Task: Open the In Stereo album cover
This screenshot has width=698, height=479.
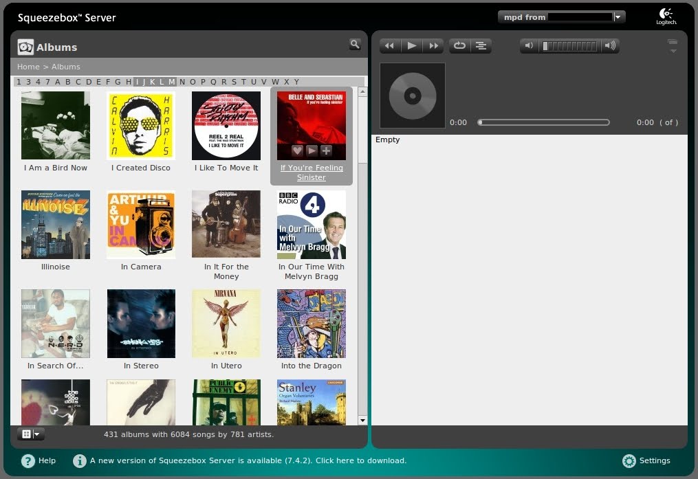Action: [141, 324]
